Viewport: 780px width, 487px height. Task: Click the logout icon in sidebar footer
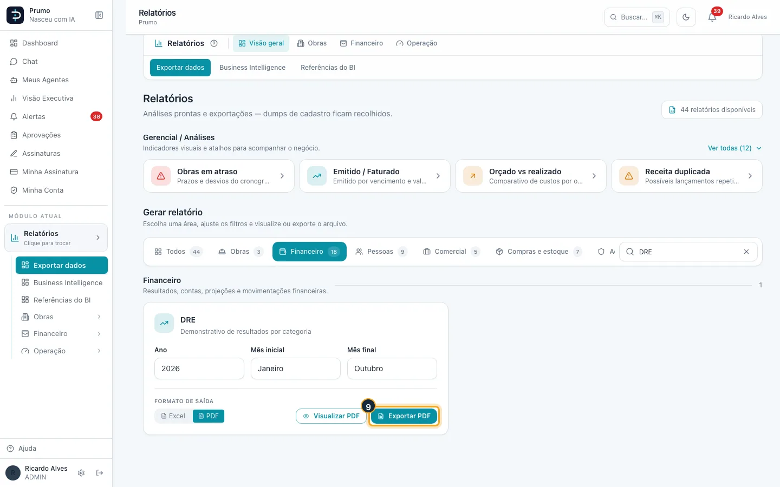coord(100,473)
